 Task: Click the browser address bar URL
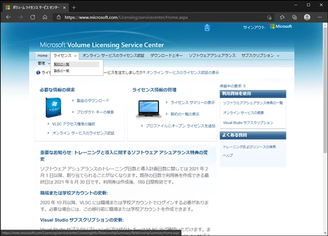tap(126, 17)
